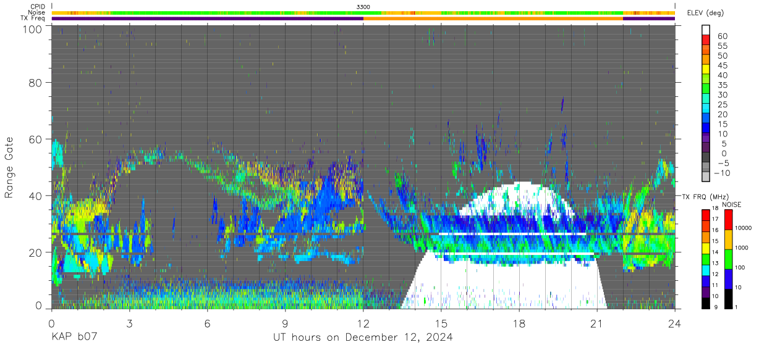
Task: Click the 'Range Gate' y-axis title
Action: (9, 168)
